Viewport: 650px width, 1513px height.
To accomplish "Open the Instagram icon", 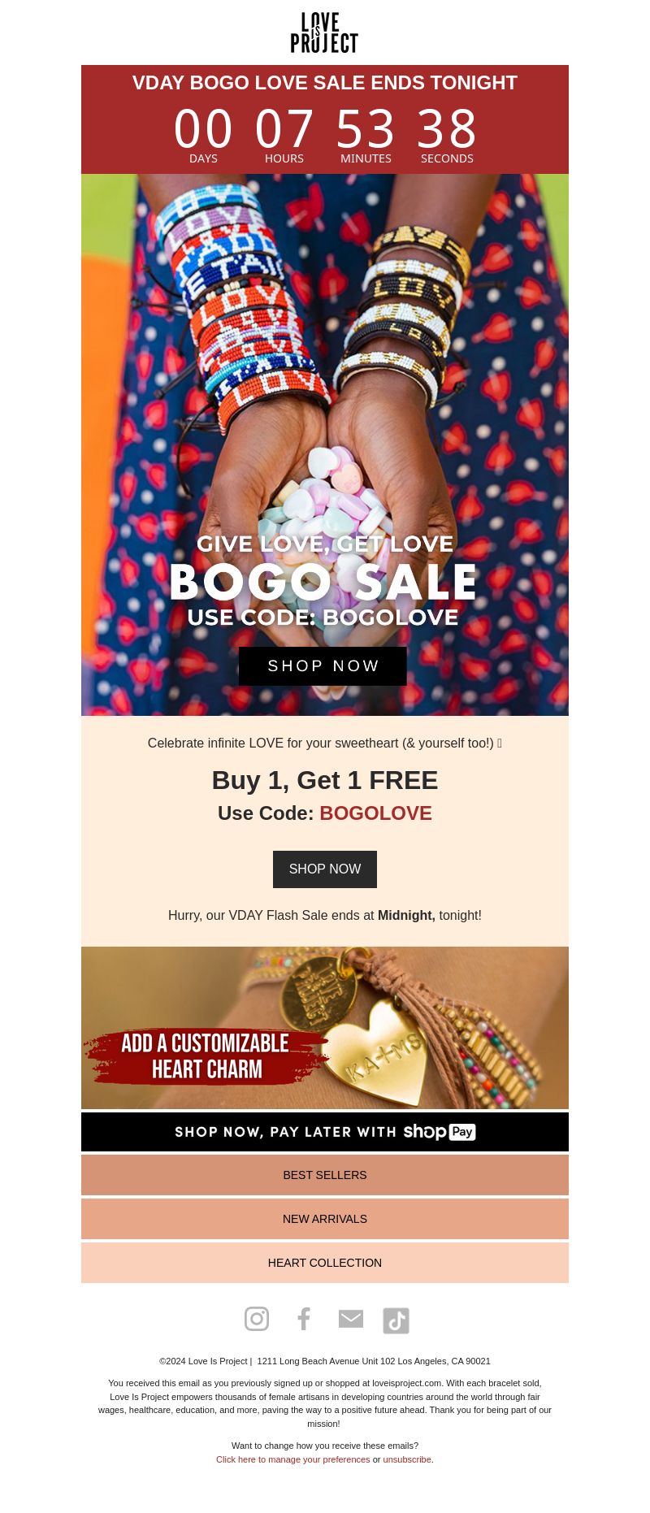I will (x=257, y=1319).
